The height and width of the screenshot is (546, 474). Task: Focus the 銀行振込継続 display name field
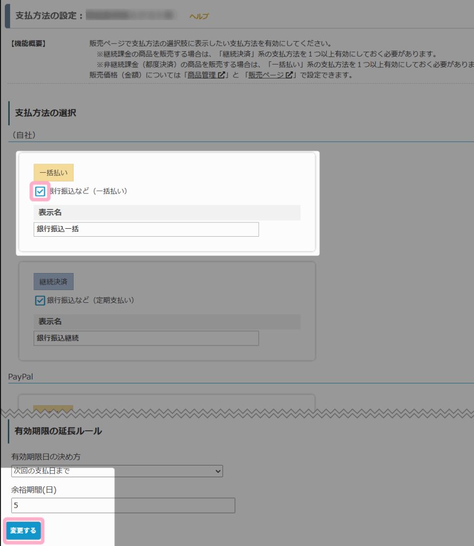(146, 338)
